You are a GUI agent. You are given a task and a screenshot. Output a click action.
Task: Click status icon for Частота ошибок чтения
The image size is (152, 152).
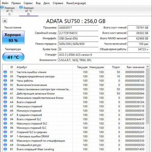pyautogui.click(x=5, y=72)
